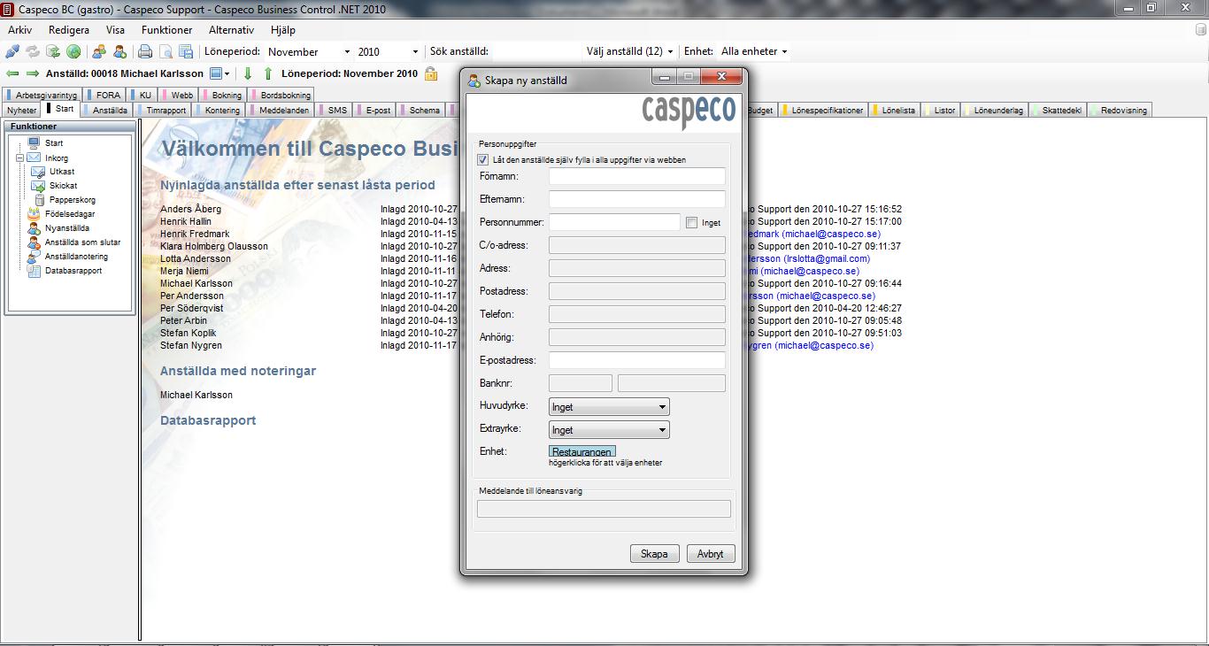Click the Sök anställd search field
Screen dimensions: 1209x646
coord(536,52)
